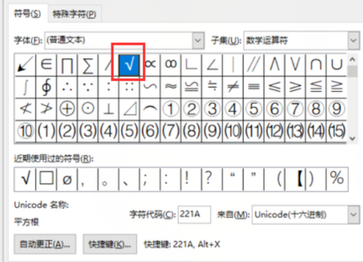363x262 pixels.
Task: Select the circled number ⑤ symbol
Action: [x=253, y=109]
